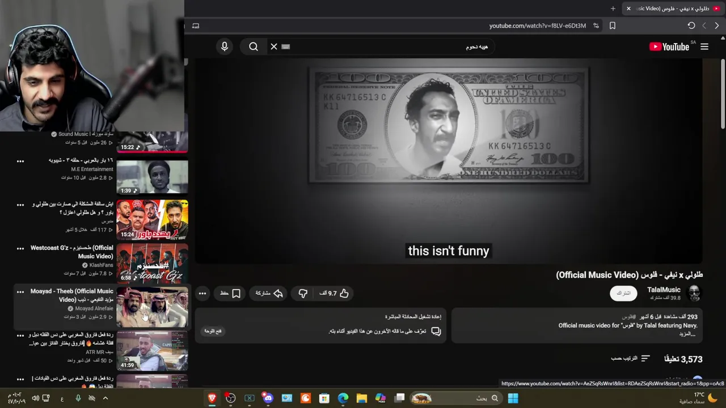This screenshot has height=408, width=726.
Task: Open live chat replay panel فتح اللوحة
Action: 213,331
